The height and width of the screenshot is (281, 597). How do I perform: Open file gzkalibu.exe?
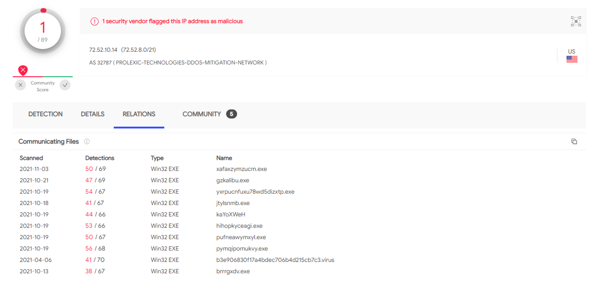(233, 181)
